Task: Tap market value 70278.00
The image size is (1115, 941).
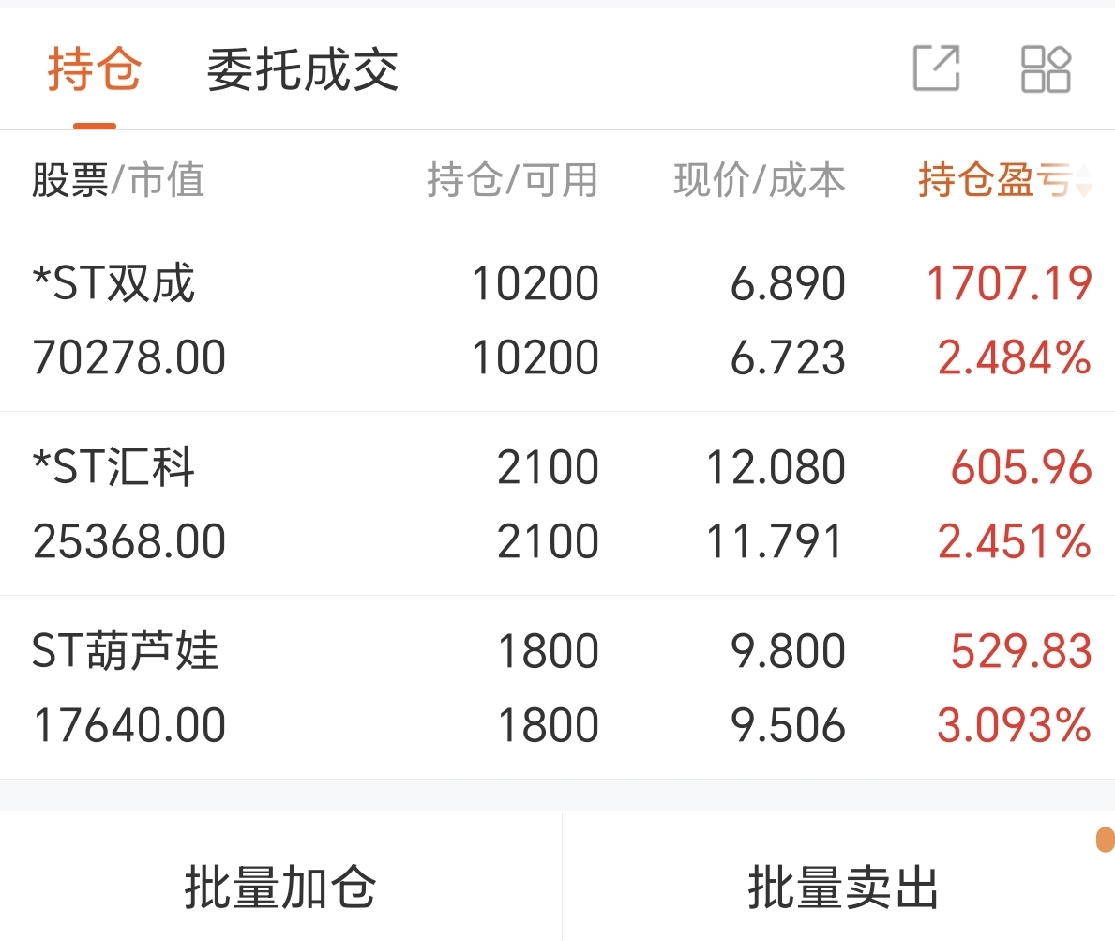Action: pos(128,357)
